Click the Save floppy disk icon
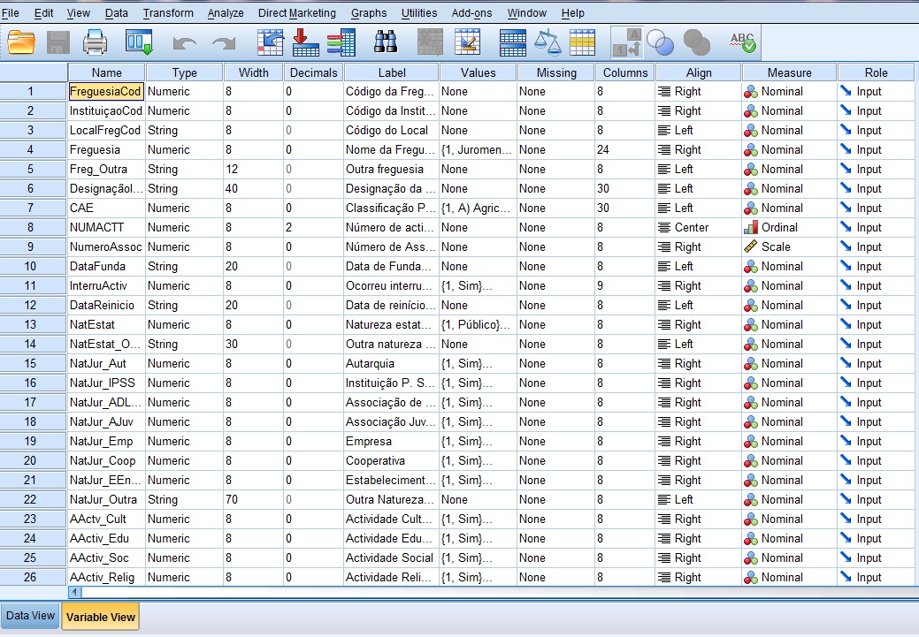 point(58,42)
